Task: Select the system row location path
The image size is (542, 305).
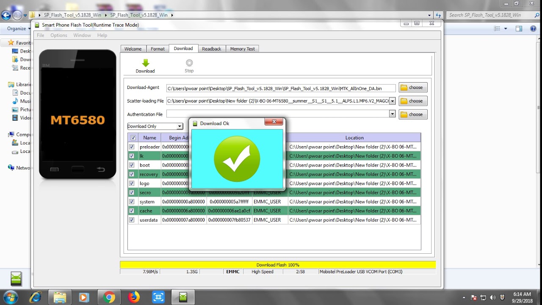Action: 354,202
